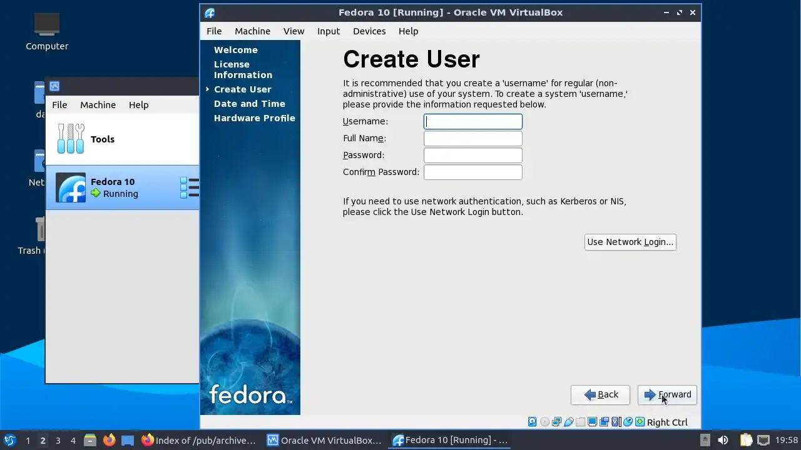Switch to workspace 2
This screenshot has height=450, width=801.
coord(43,440)
